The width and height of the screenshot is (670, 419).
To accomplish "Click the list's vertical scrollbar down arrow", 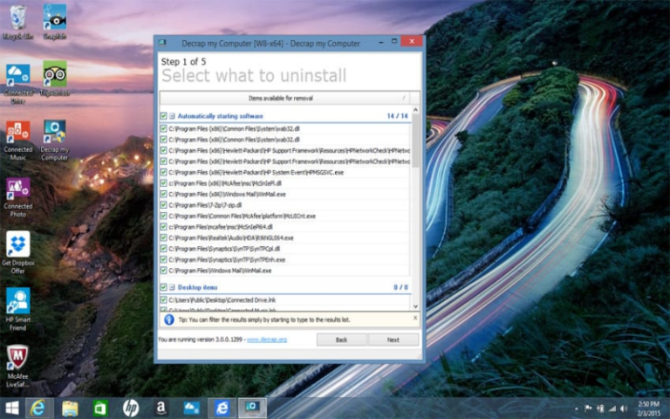I will [415, 306].
